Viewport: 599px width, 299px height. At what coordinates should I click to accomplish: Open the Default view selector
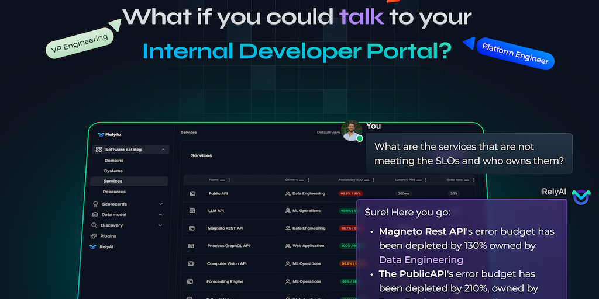pos(329,133)
